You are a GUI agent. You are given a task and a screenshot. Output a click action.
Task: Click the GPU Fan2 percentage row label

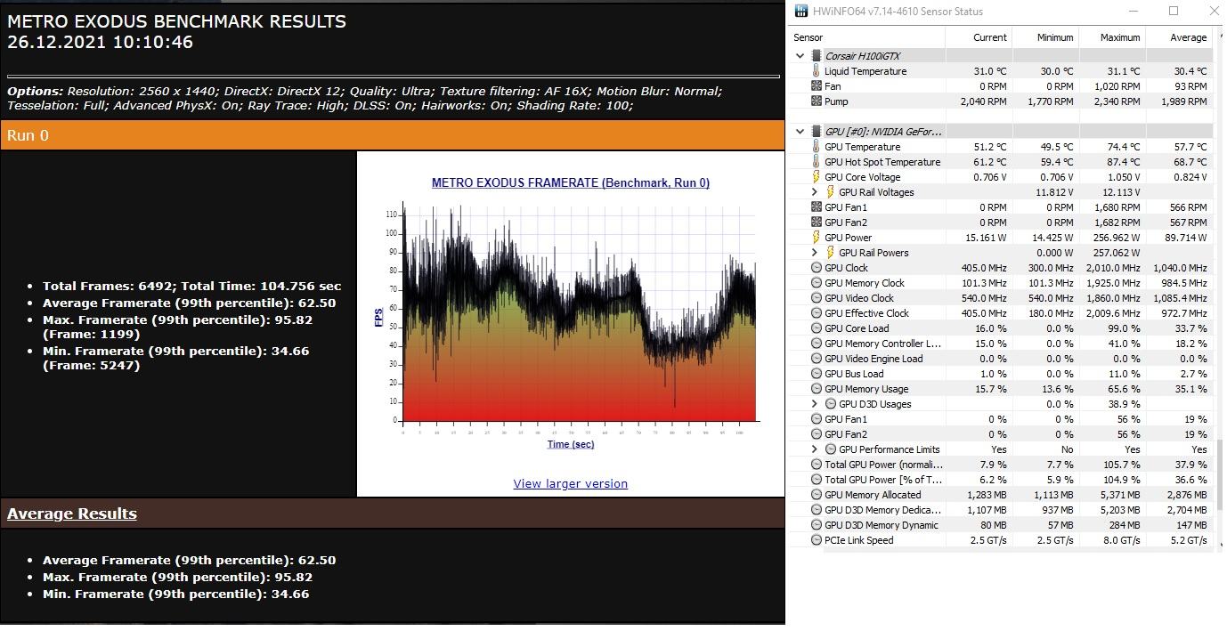[846, 434]
